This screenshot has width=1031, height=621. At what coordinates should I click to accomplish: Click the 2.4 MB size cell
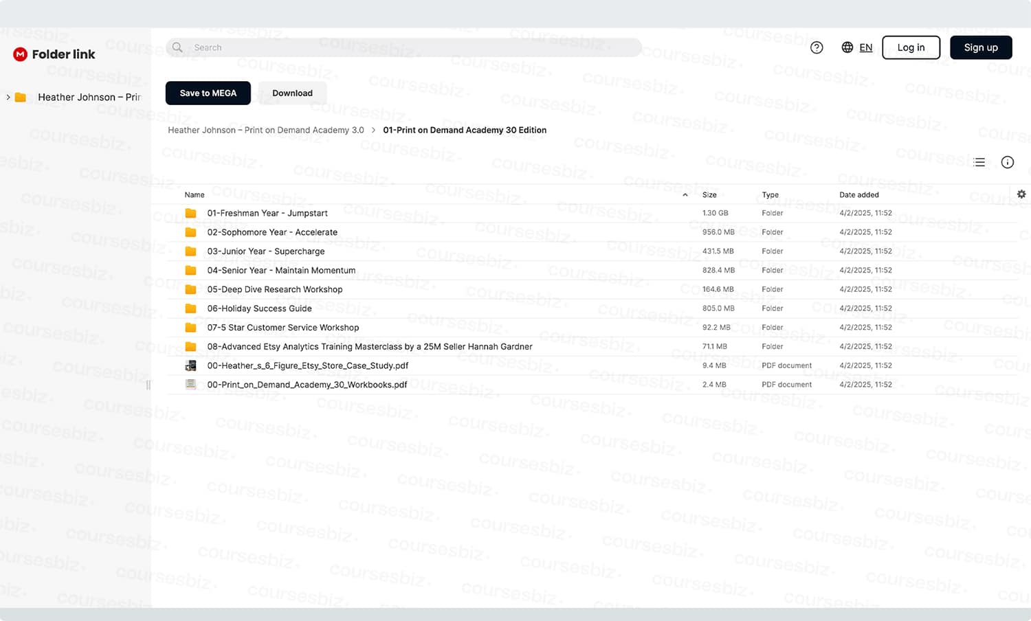coord(713,385)
